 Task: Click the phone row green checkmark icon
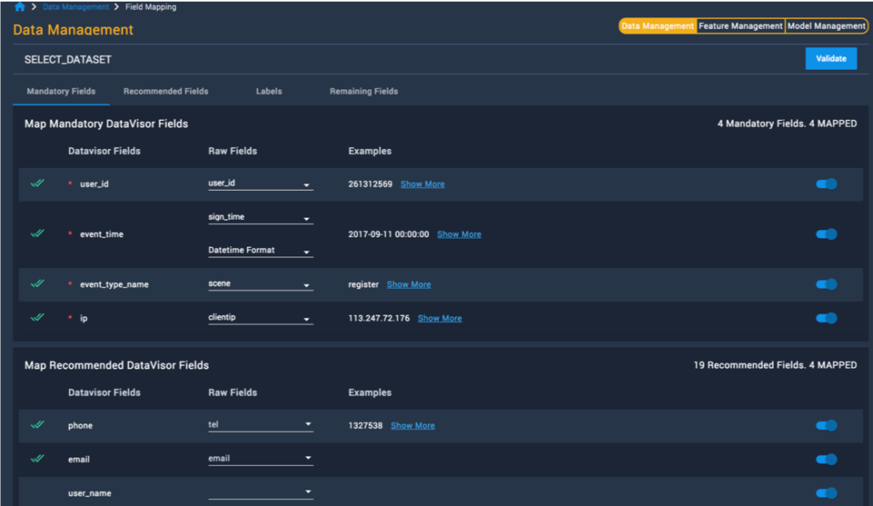tap(38, 425)
